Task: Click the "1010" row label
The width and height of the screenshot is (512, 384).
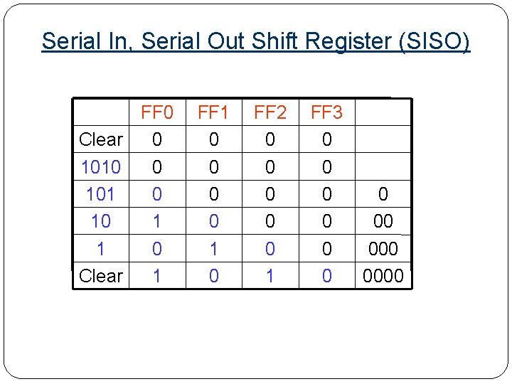Action: pyautogui.click(x=101, y=167)
